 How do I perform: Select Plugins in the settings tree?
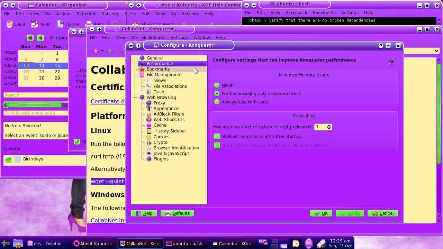(x=161, y=159)
